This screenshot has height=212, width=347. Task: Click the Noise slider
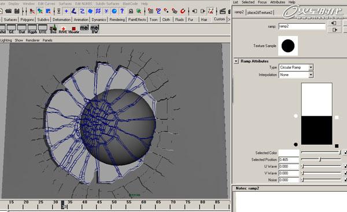tap(320, 180)
